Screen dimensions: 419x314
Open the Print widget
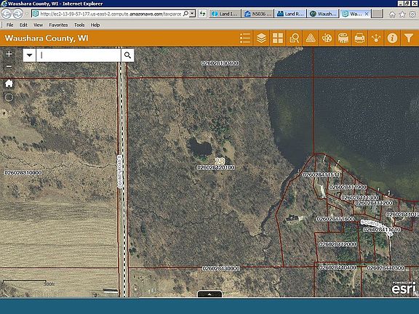click(x=359, y=39)
